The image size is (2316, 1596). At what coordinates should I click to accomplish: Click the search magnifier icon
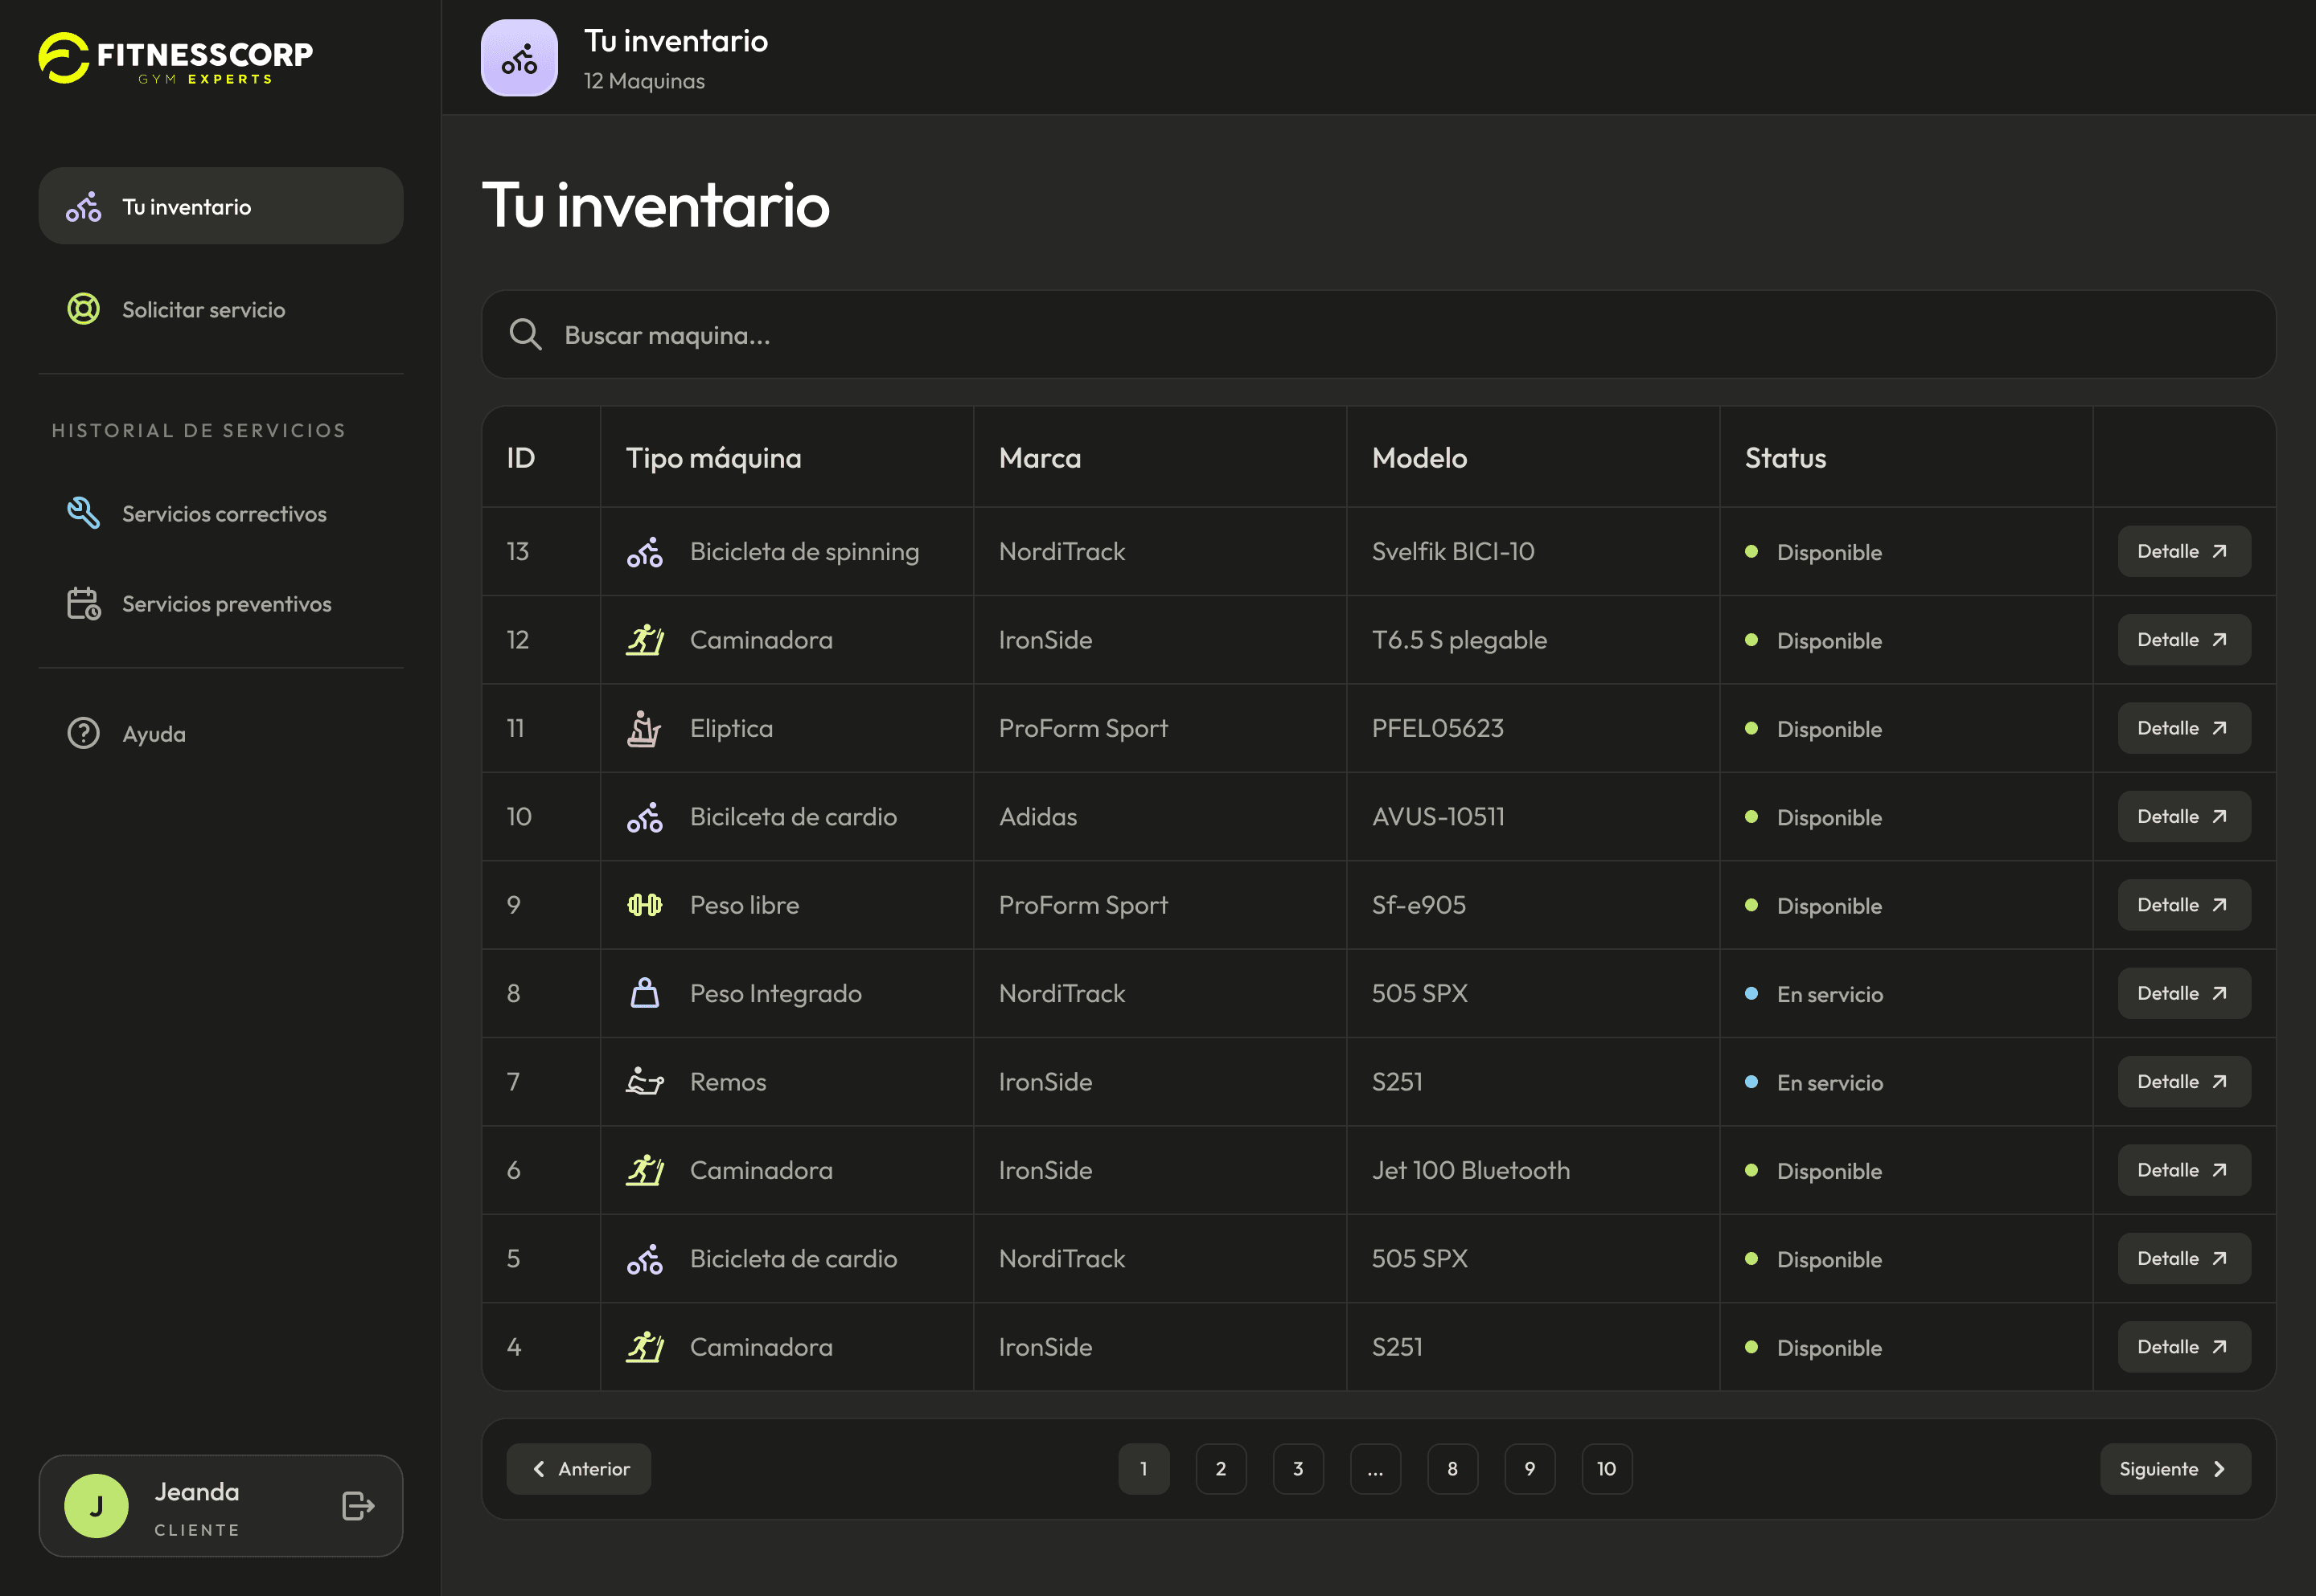point(525,335)
